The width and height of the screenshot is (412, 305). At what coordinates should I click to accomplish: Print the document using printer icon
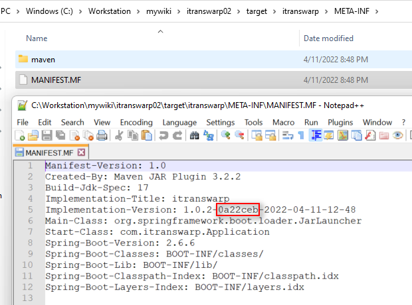click(102, 135)
